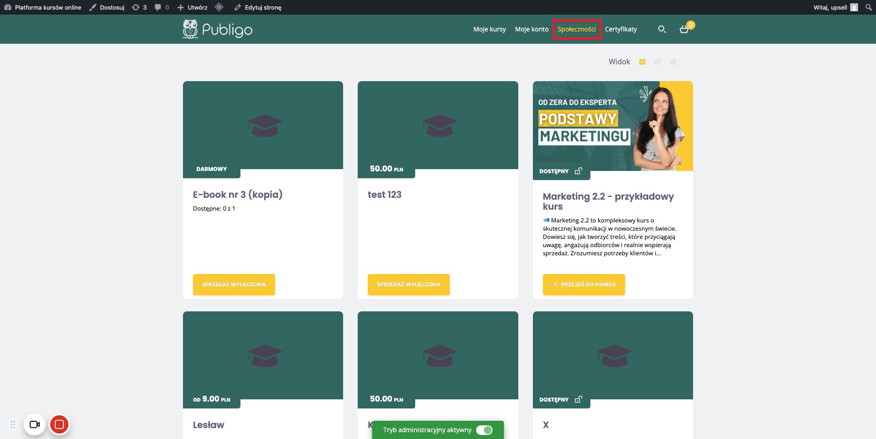The height and width of the screenshot is (439, 876).
Task: Switch to list view layout
Action: pyautogui.click(x=673, y=62)
